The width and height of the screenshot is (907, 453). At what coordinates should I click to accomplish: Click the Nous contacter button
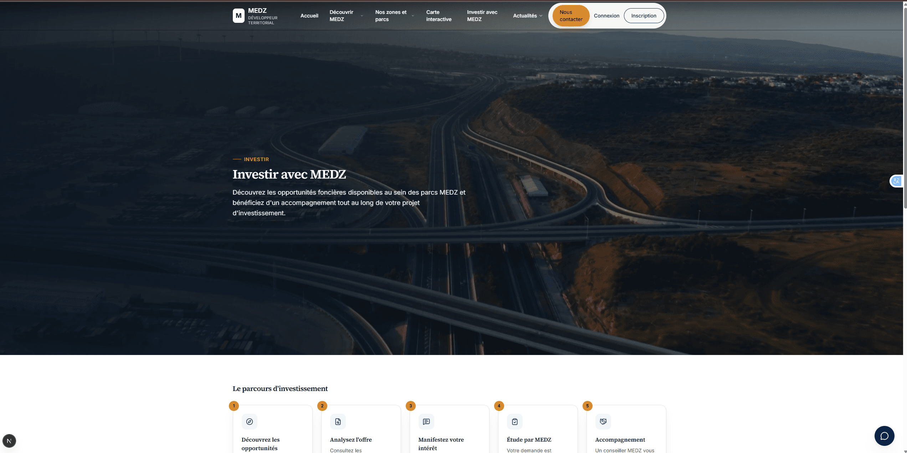click(x=571, y=16)
